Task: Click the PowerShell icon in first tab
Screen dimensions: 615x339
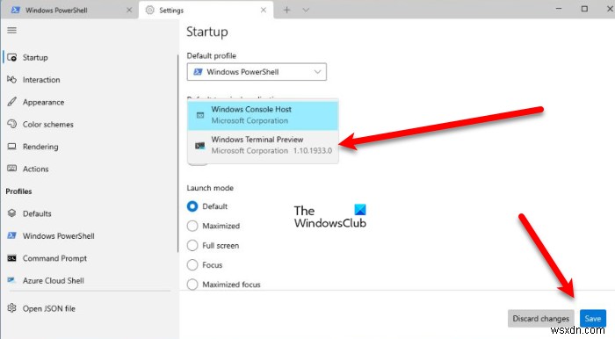Action: pos(16,11)
